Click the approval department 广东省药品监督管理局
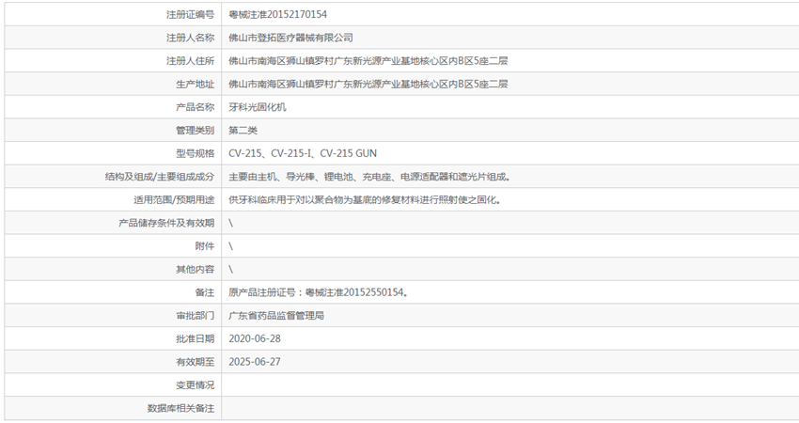This screenshot has width=799, height=423. pyautogui.click(x=276, y=316)
